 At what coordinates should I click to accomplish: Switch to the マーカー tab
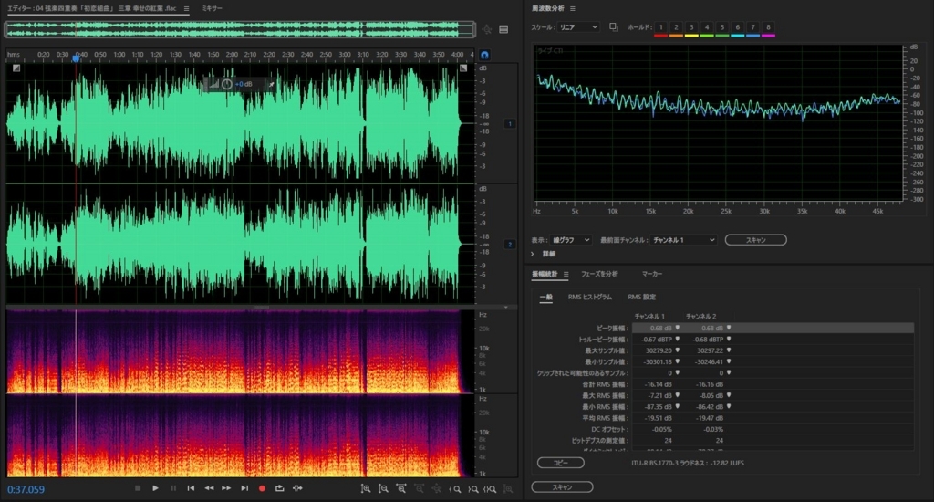651,274
